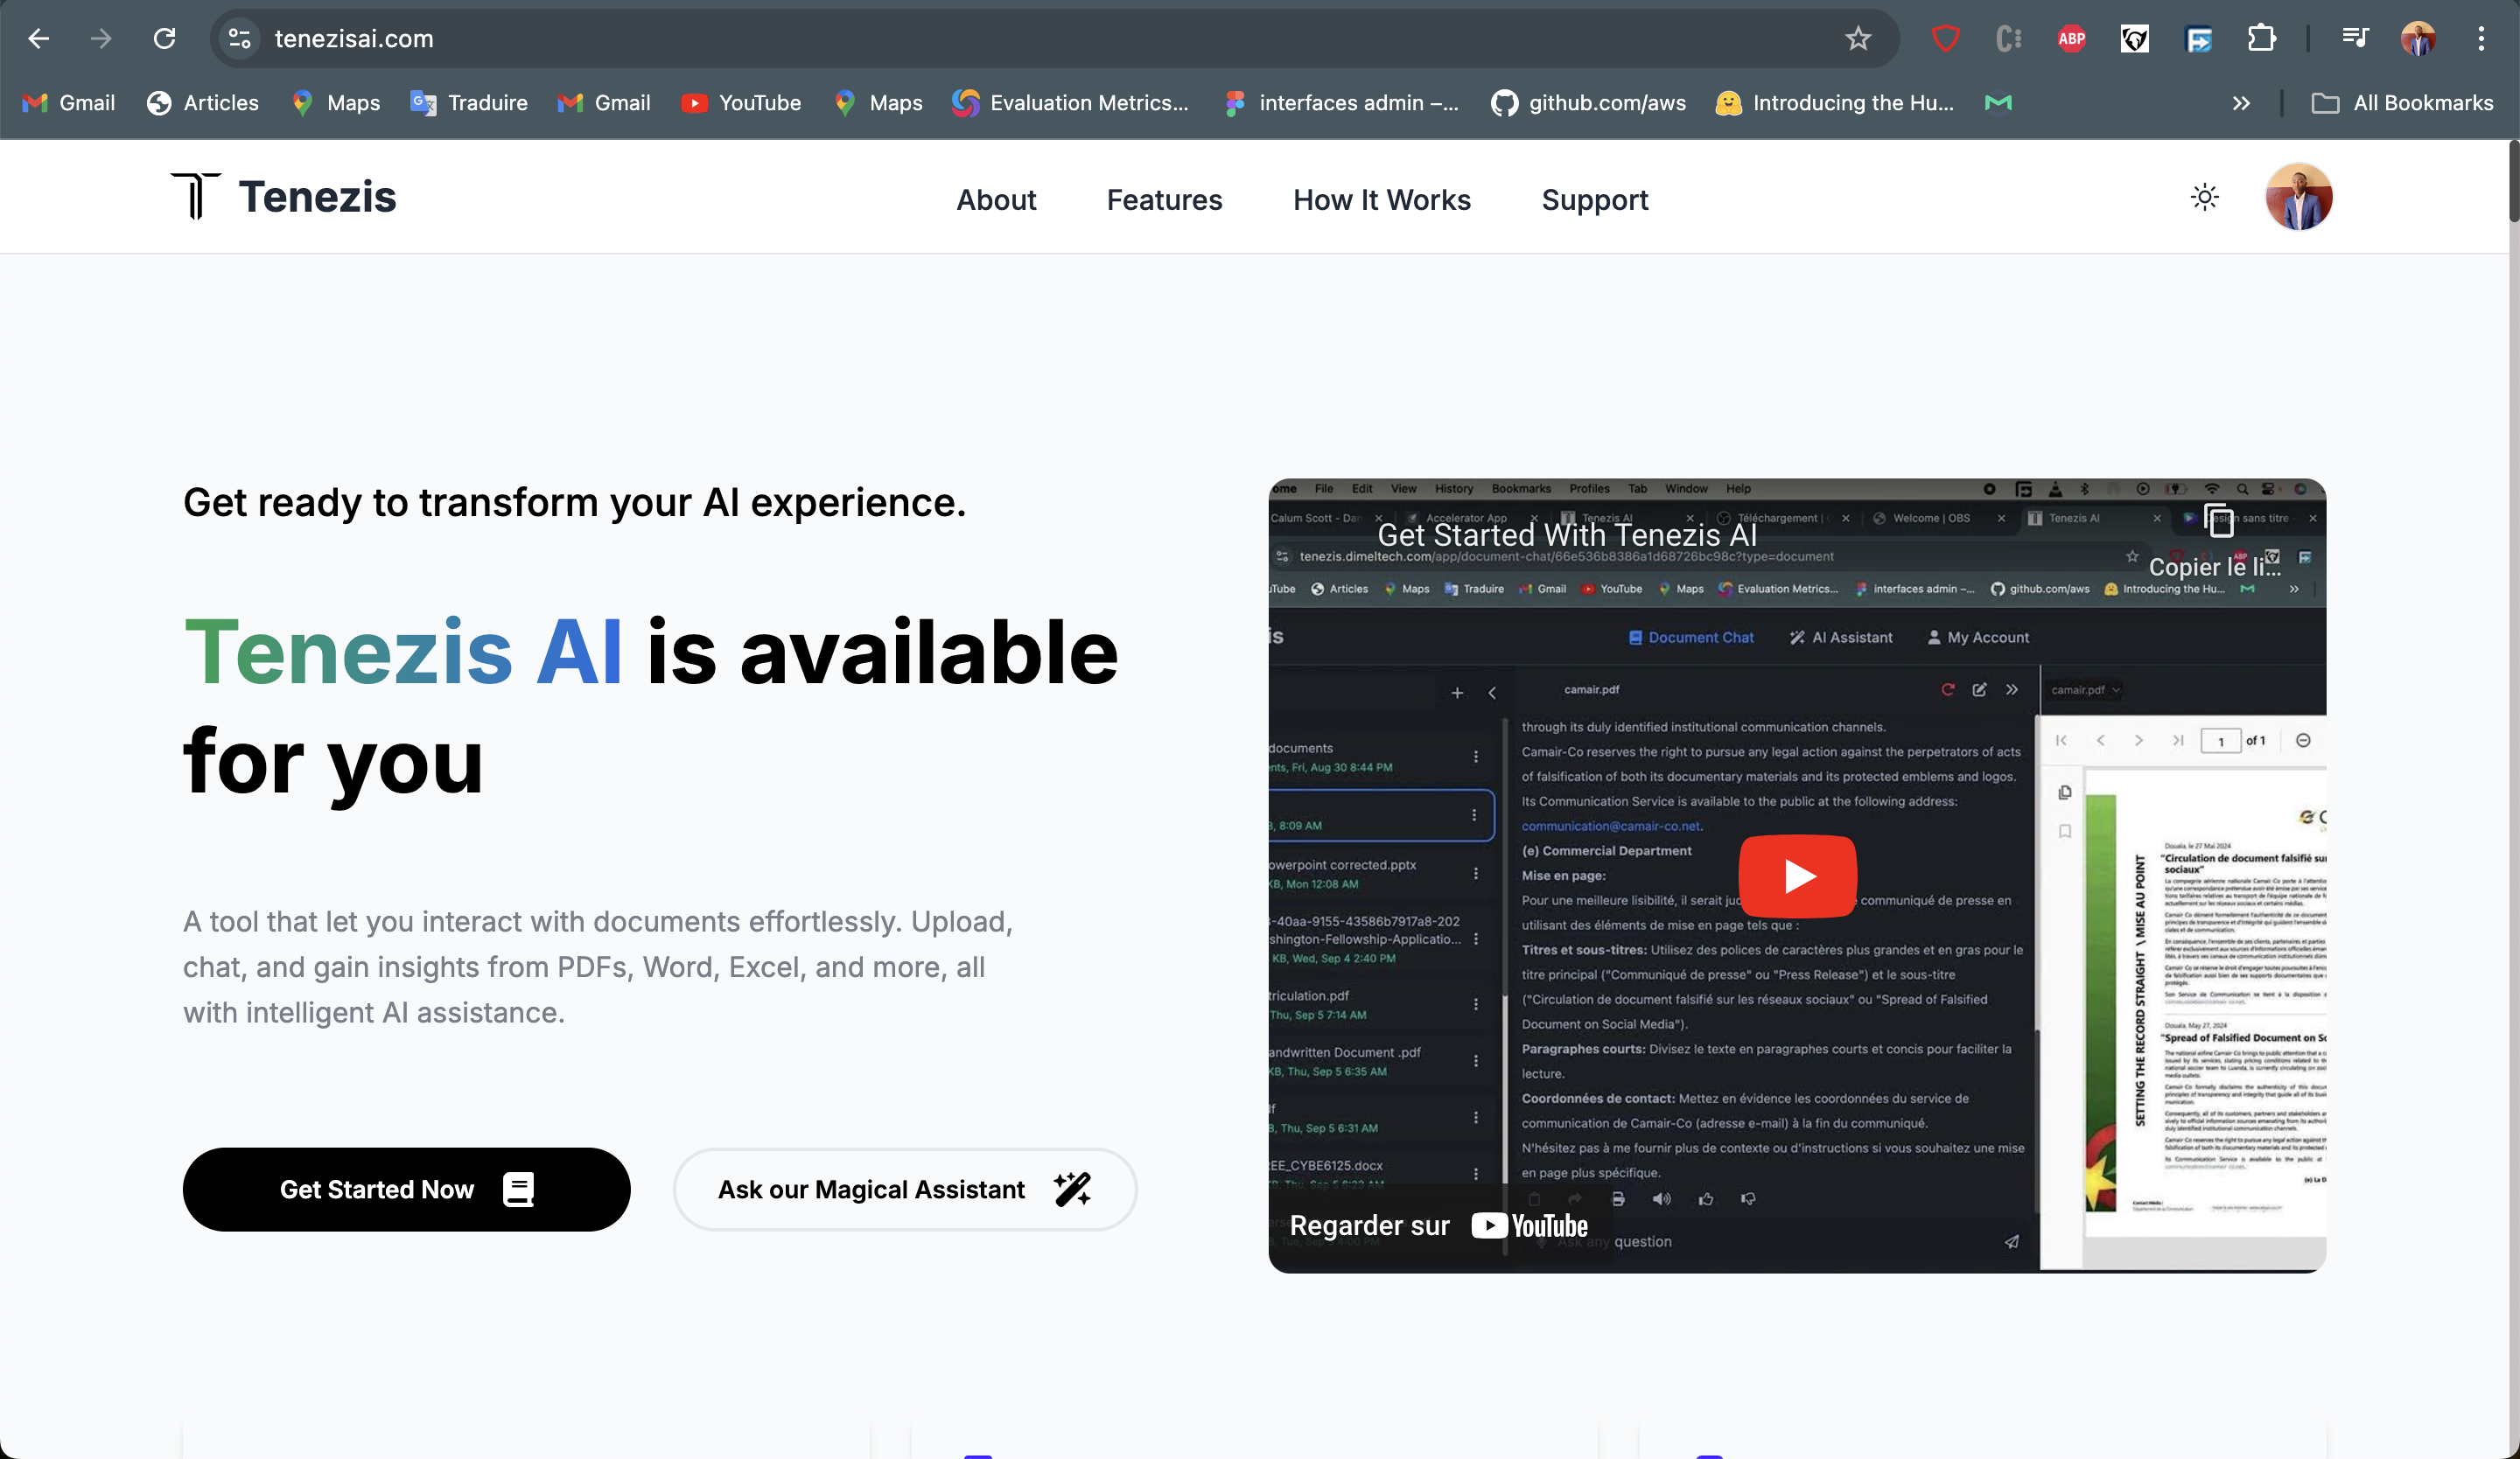Open the All Bookmarks folder
2520x1459 pixels.
2402,103
